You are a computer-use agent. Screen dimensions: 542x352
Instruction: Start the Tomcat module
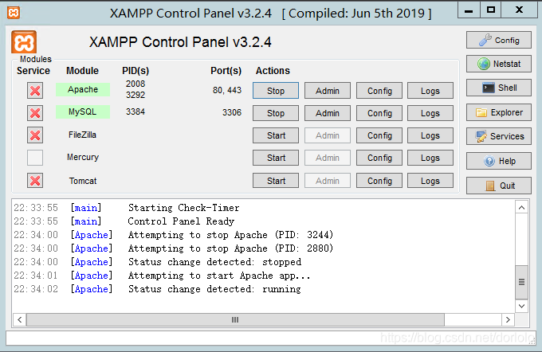point(276,181)
